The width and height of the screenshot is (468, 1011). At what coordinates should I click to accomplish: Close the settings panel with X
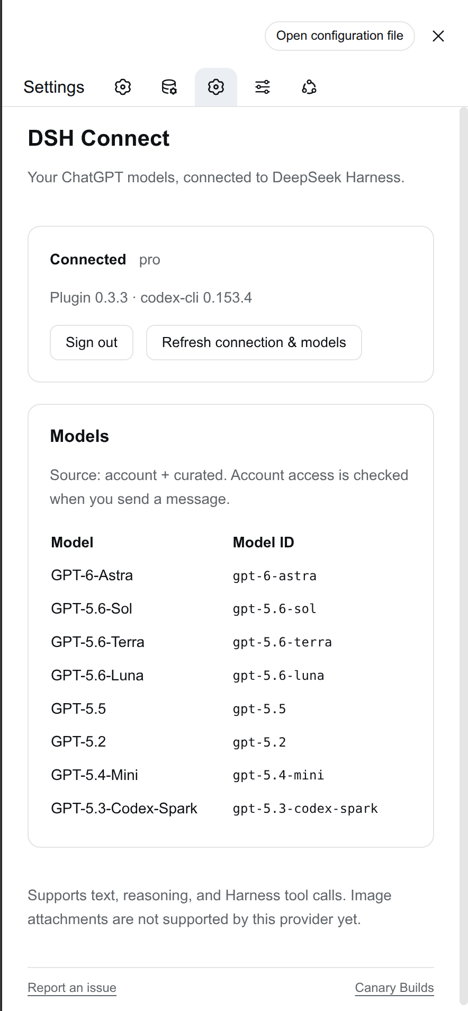click(x=438, y=36)
